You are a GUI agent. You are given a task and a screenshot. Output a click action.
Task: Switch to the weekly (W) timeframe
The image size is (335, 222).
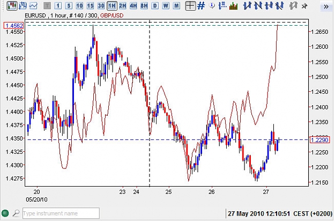(166, 6)
